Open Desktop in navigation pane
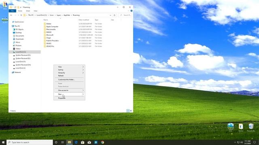Screen dimensions: 259x145 pyautogui.click(x=19, y=33)
